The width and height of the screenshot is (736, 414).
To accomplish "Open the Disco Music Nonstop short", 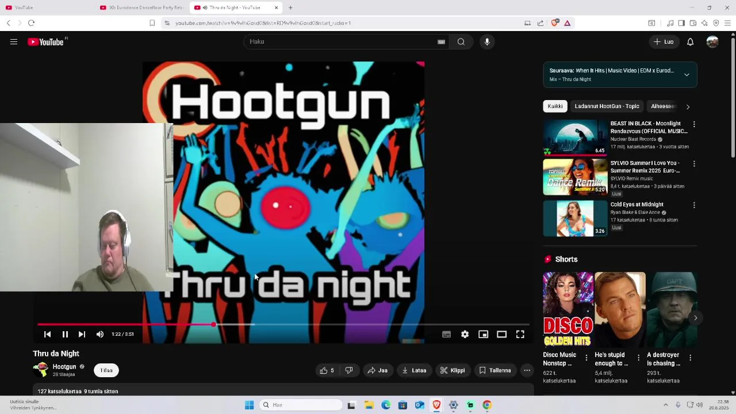I will pyautogui.click(x=568, y=309).
